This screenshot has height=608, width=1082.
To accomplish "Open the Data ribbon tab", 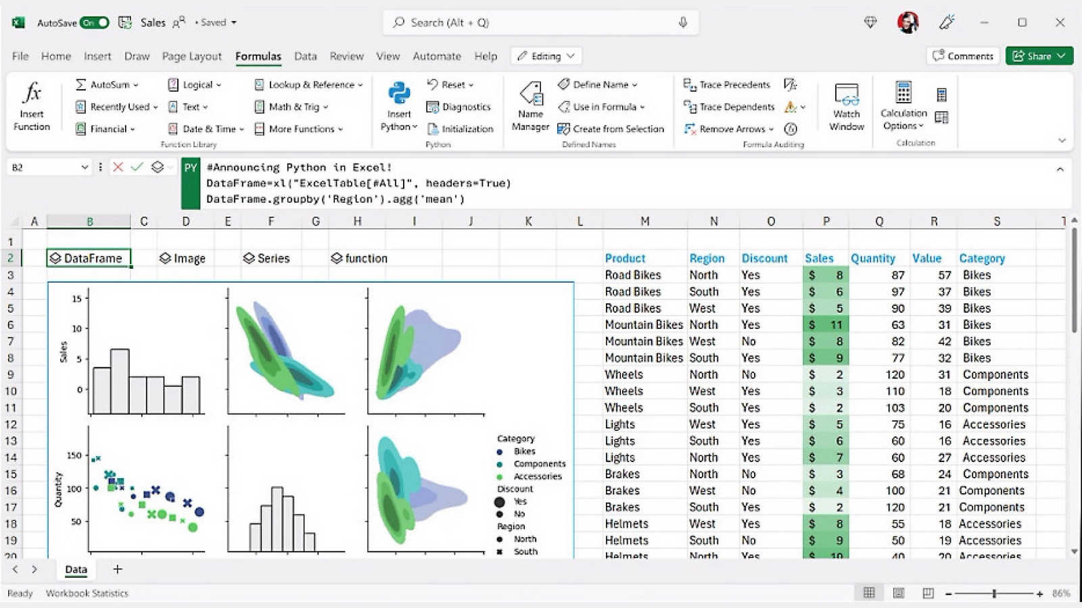I will (305, 56).
